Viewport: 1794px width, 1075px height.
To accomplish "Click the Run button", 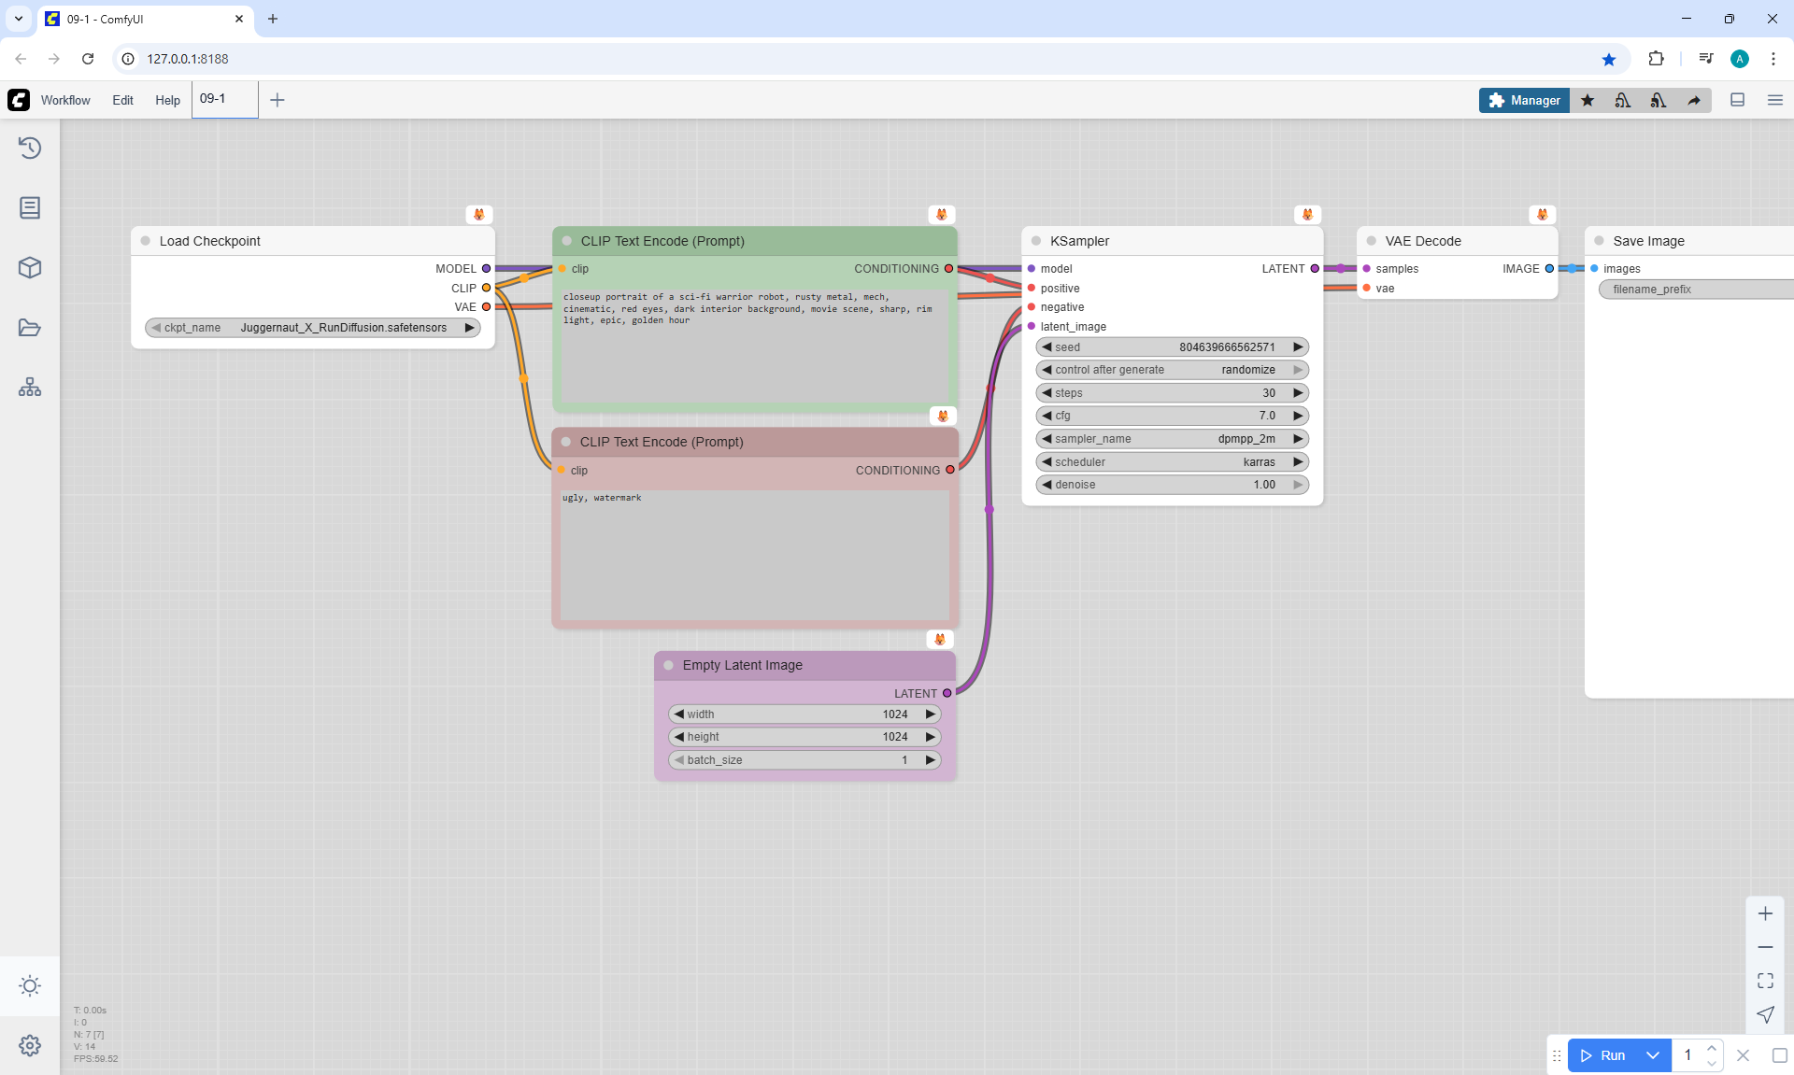I will tap(1603, 1055).
